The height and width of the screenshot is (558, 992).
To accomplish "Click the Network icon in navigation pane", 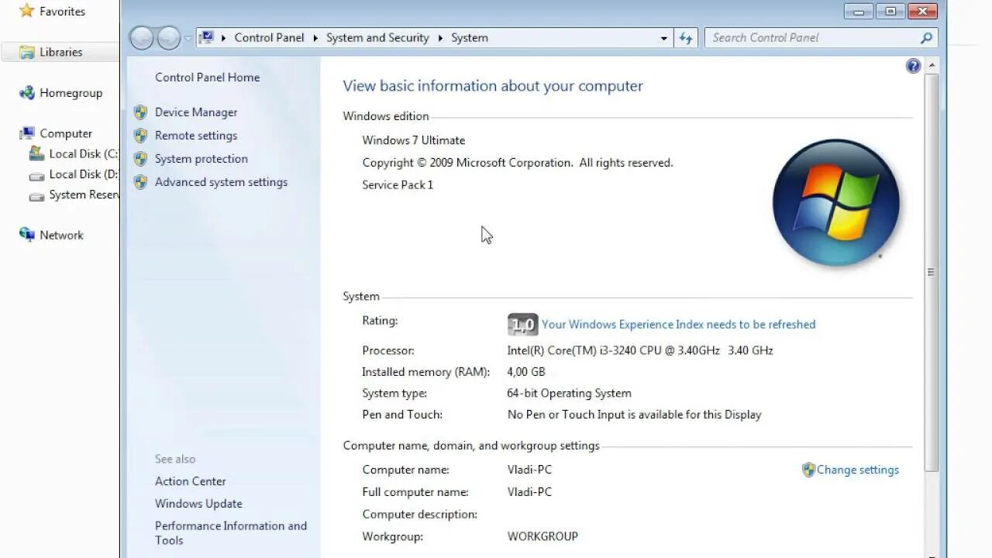I will coord(27,235).
